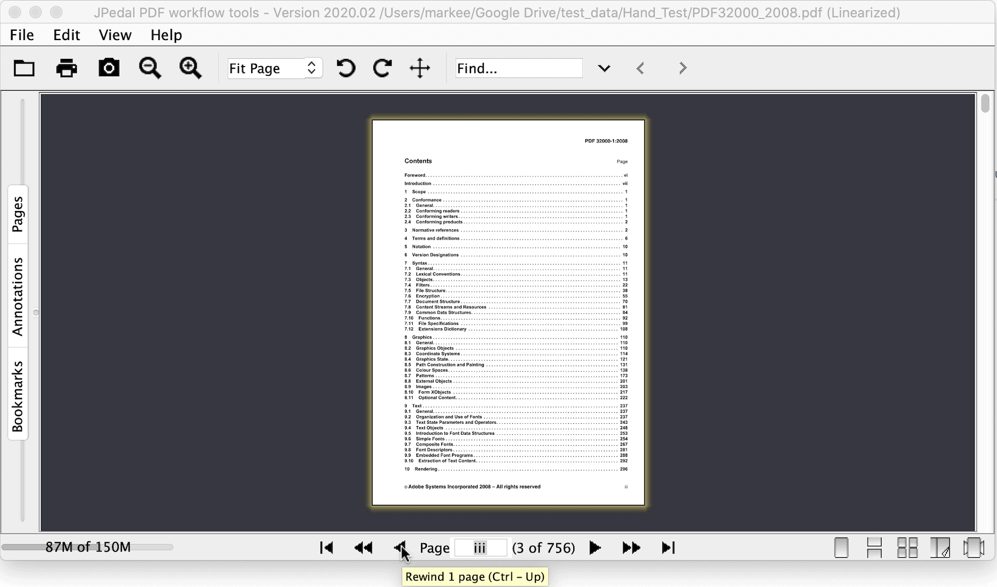Switch to the Pages side tab
This screenshot has height=587, width=997.
coord(18,214)
